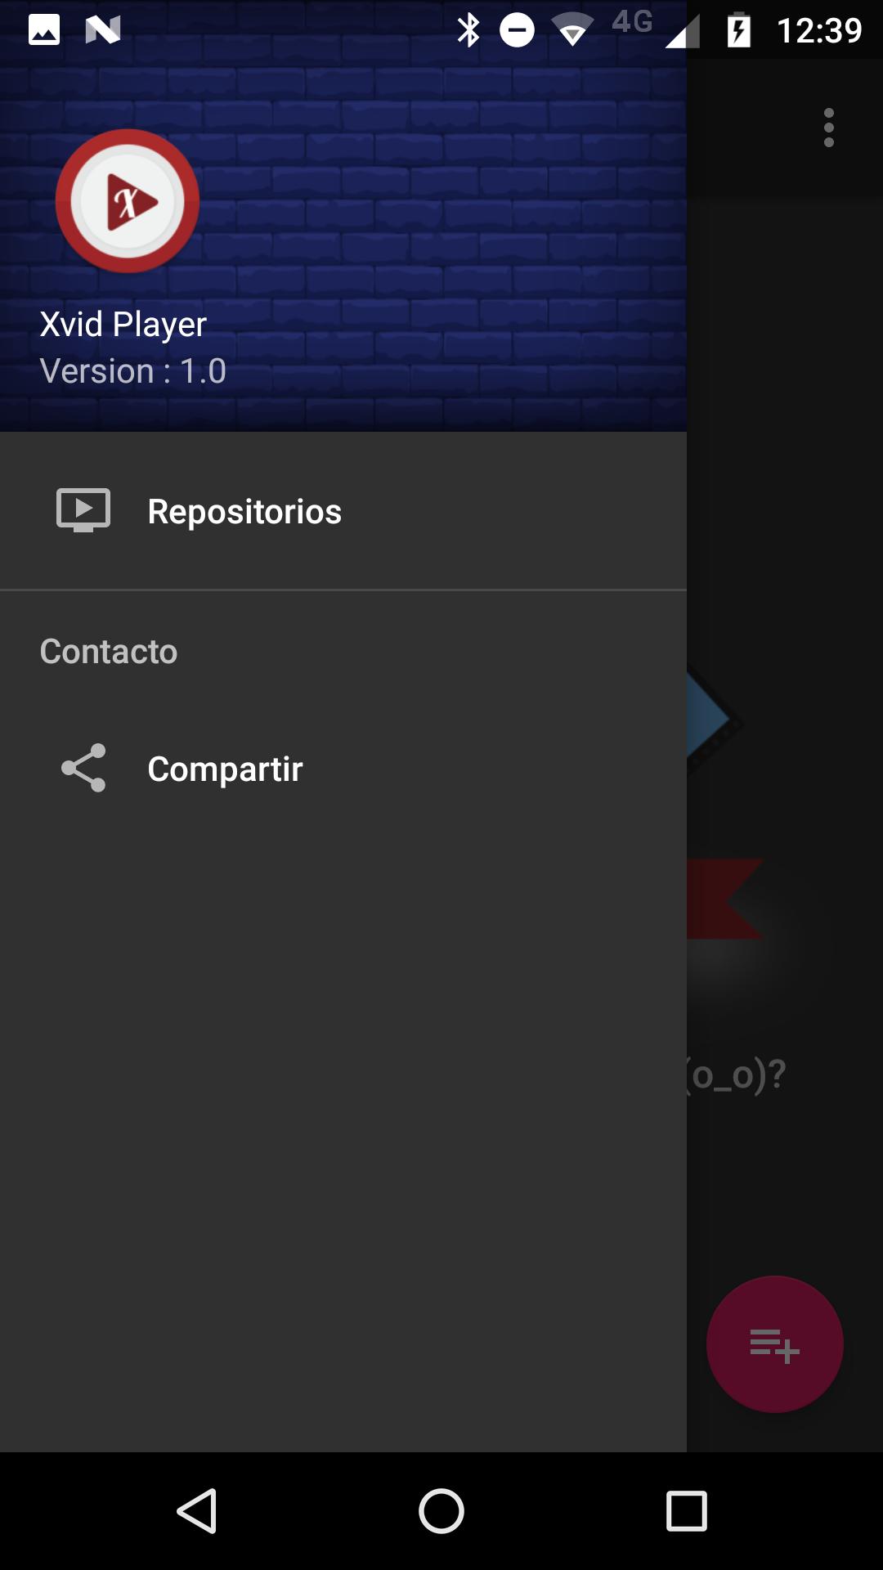Image resolution: width=883 pixels, height=1570 pixels.
Task: Tap the Wi-Fi status icon
Action: click(572, 30)
